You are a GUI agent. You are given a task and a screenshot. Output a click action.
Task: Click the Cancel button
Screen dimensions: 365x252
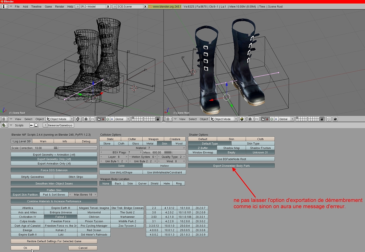click(83, 248)
